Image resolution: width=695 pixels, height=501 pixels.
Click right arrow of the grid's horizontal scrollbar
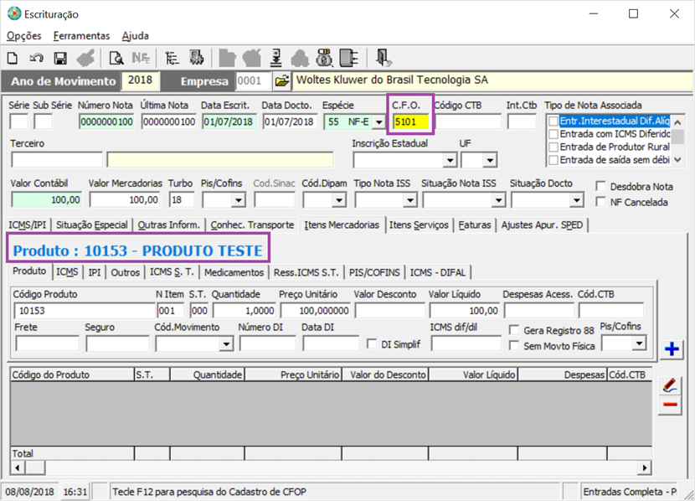[645, 467]
